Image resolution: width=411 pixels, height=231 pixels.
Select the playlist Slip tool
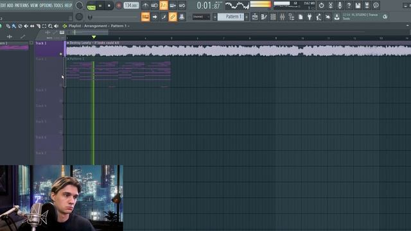[x=32, y=26]
